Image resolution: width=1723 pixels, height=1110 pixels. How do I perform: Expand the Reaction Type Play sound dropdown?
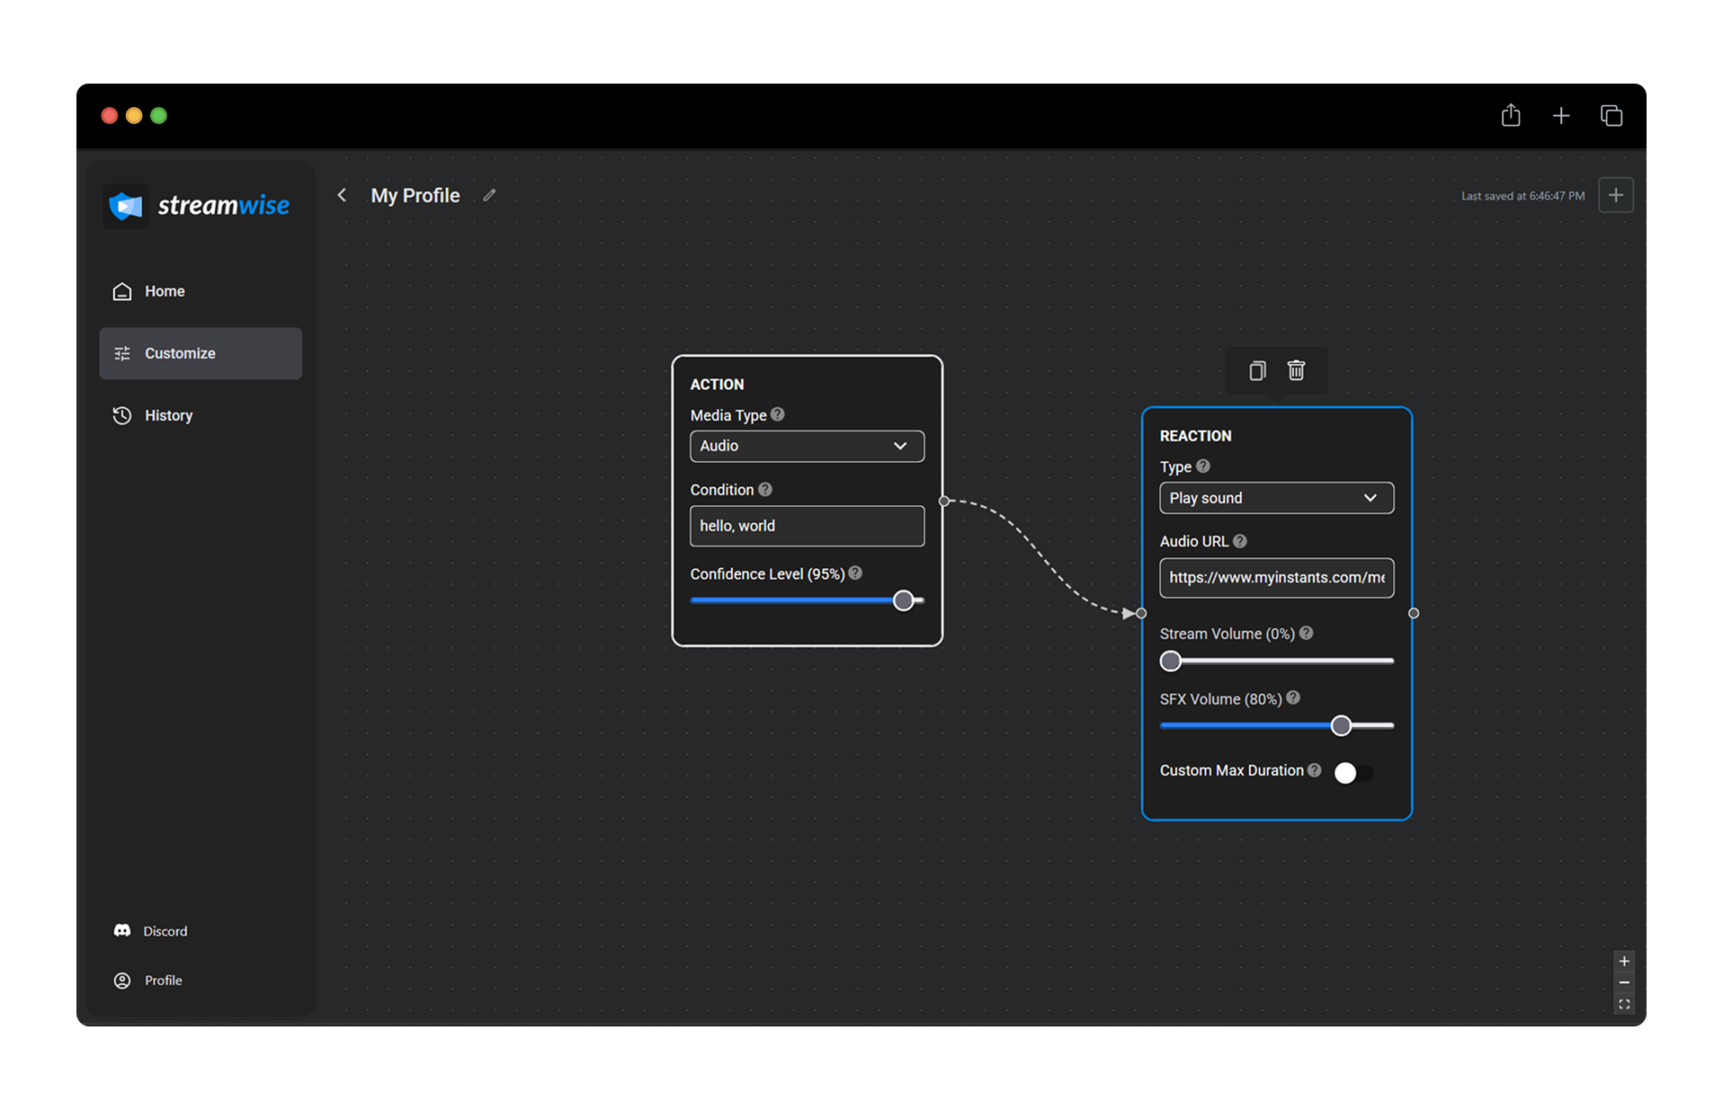click(1276, 498)
